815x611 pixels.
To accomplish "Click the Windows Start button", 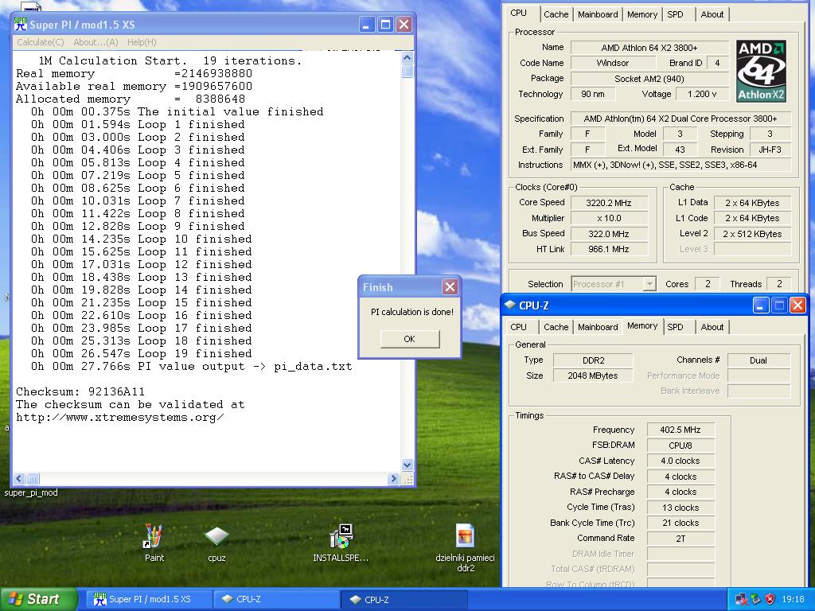I will [37, 599].
